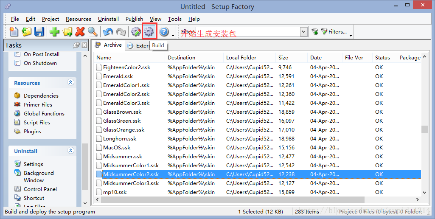Switch to the Archive tab
This screenshot has width=435, height=219.
[109, 45]
